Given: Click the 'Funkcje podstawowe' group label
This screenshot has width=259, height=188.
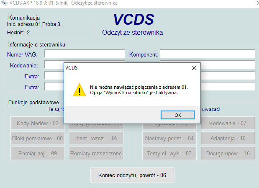Looking at the screenshot, I should click(33, 102).
